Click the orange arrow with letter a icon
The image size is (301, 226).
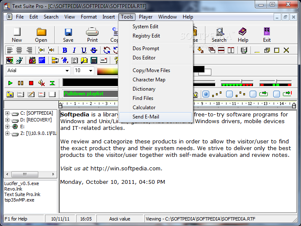(200, 51)
